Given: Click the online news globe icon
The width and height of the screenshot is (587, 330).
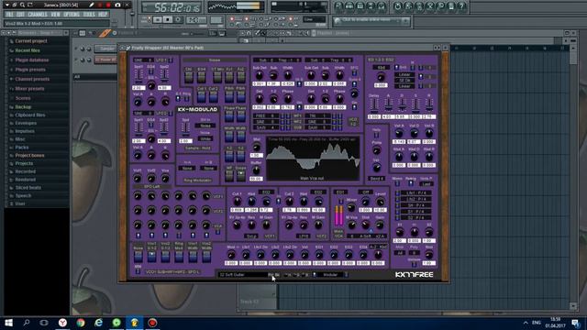Looking at the screenshot, I should tap(338, 21).
